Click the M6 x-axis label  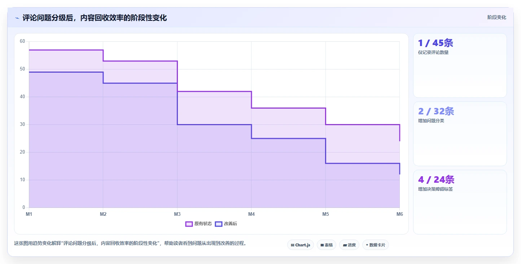click(x=399, y=214)
